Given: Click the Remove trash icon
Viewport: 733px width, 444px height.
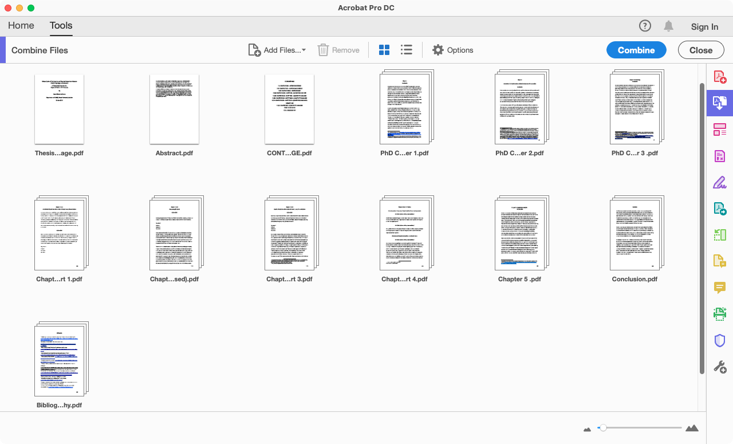Looking at the screenshot, I should 323,50.
